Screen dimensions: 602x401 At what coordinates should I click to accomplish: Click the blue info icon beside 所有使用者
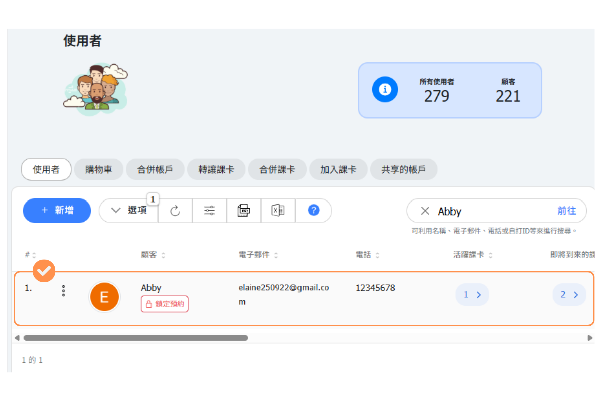coord(385,90)
